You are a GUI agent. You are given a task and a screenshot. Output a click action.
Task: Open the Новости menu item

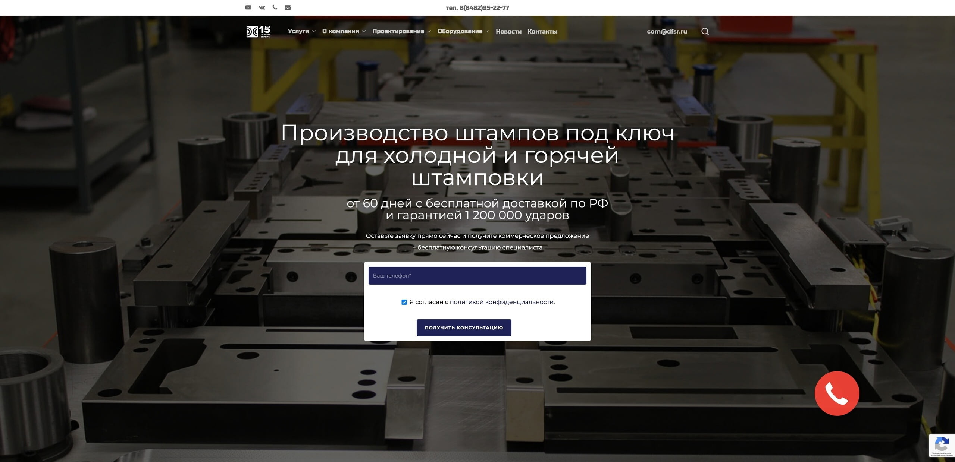[x=508, y=31]
